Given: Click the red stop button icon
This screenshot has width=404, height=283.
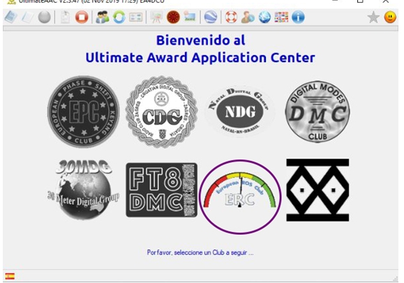Looking at the screenshot, I should 82,17.
